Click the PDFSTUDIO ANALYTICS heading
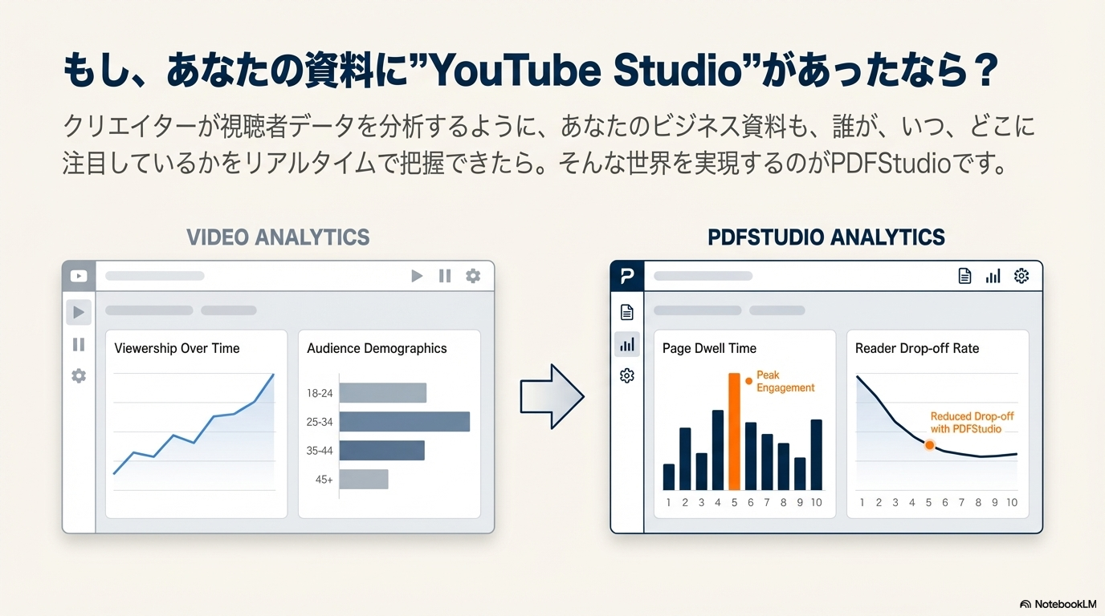 (x=826, y=237)
